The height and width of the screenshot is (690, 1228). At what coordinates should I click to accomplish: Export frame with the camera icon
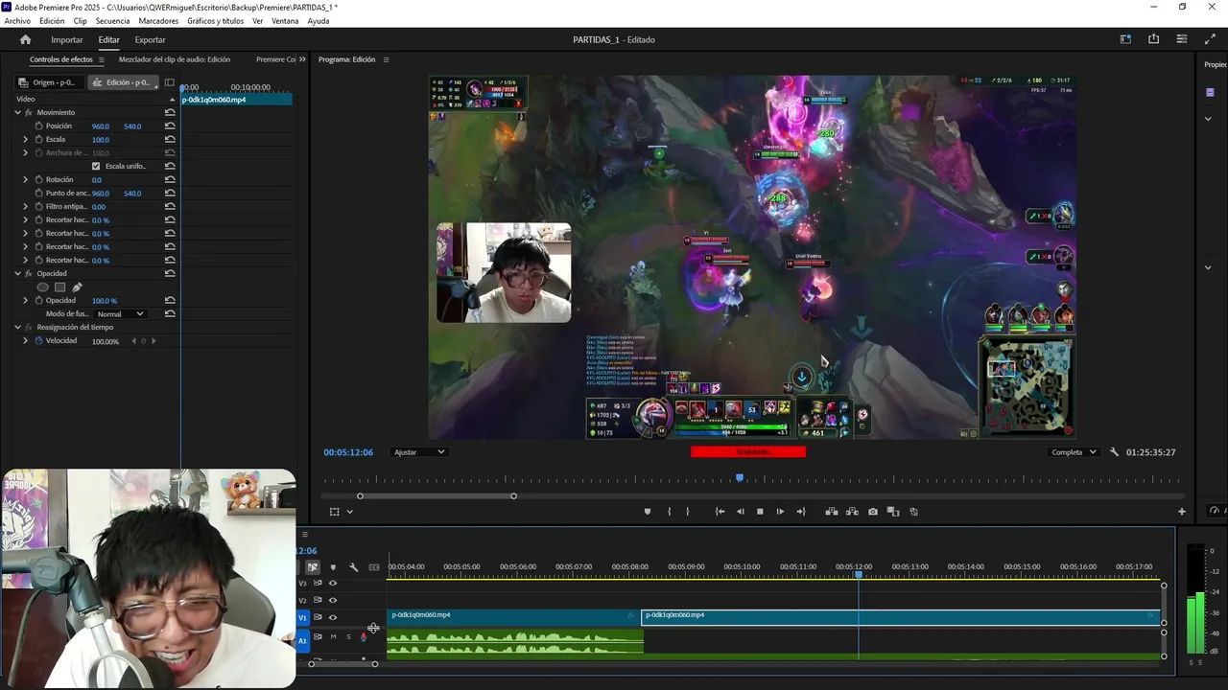click(x=872, y=512)
